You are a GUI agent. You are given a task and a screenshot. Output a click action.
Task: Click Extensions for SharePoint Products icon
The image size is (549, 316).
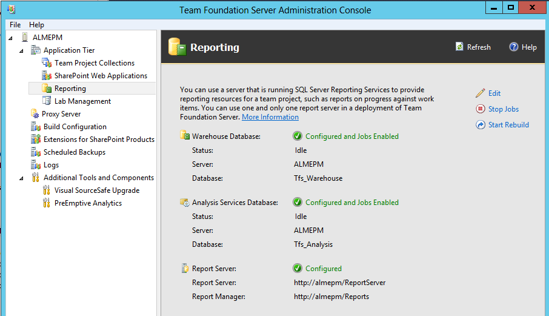point(36,139)
